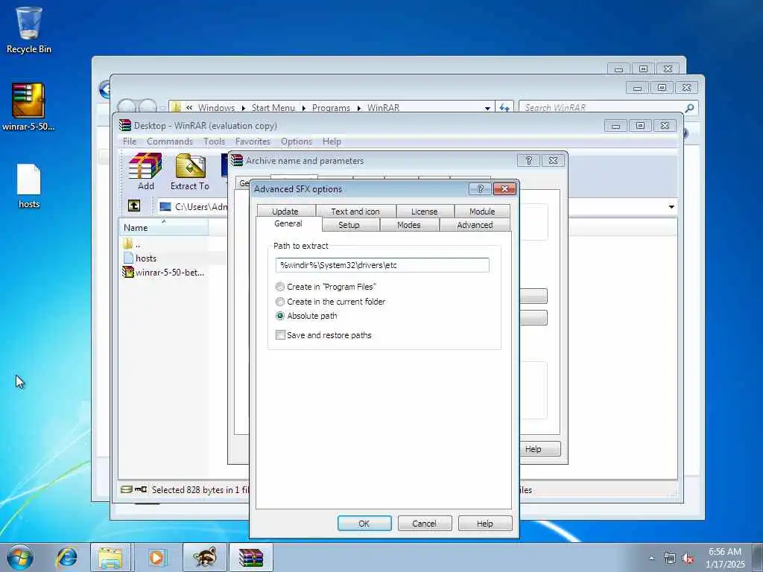The height and width of the screenshot is (572, 763).
Task: Expand the Programs breadcrumb arrow in Explorer
Action: click(x=358, y=108)
